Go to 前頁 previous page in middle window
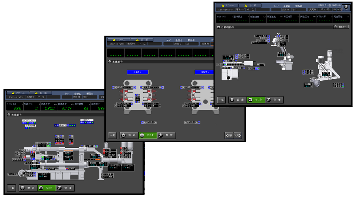Screen dimensions: 355x199 point(229,136)
